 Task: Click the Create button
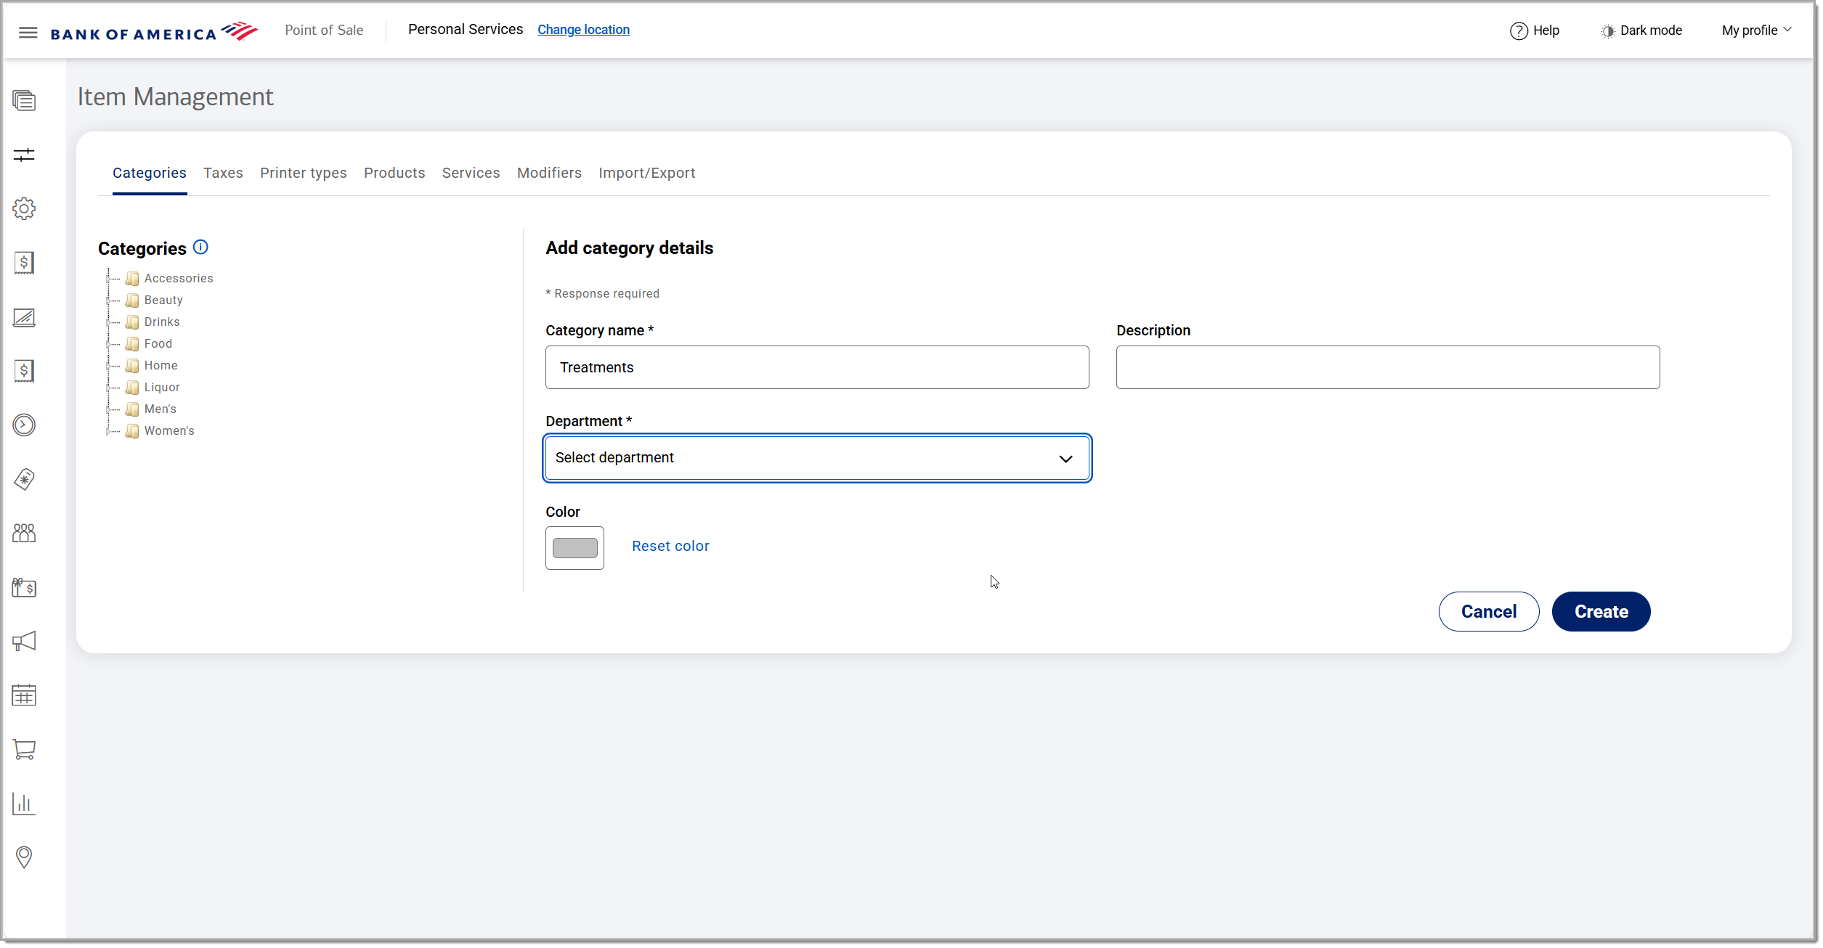[x=1601, y=612]
